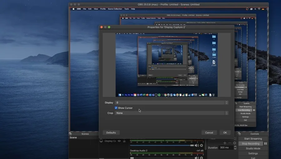
Task: Click the Scenes dock pop-out icon
Action: tap(70, 134)
